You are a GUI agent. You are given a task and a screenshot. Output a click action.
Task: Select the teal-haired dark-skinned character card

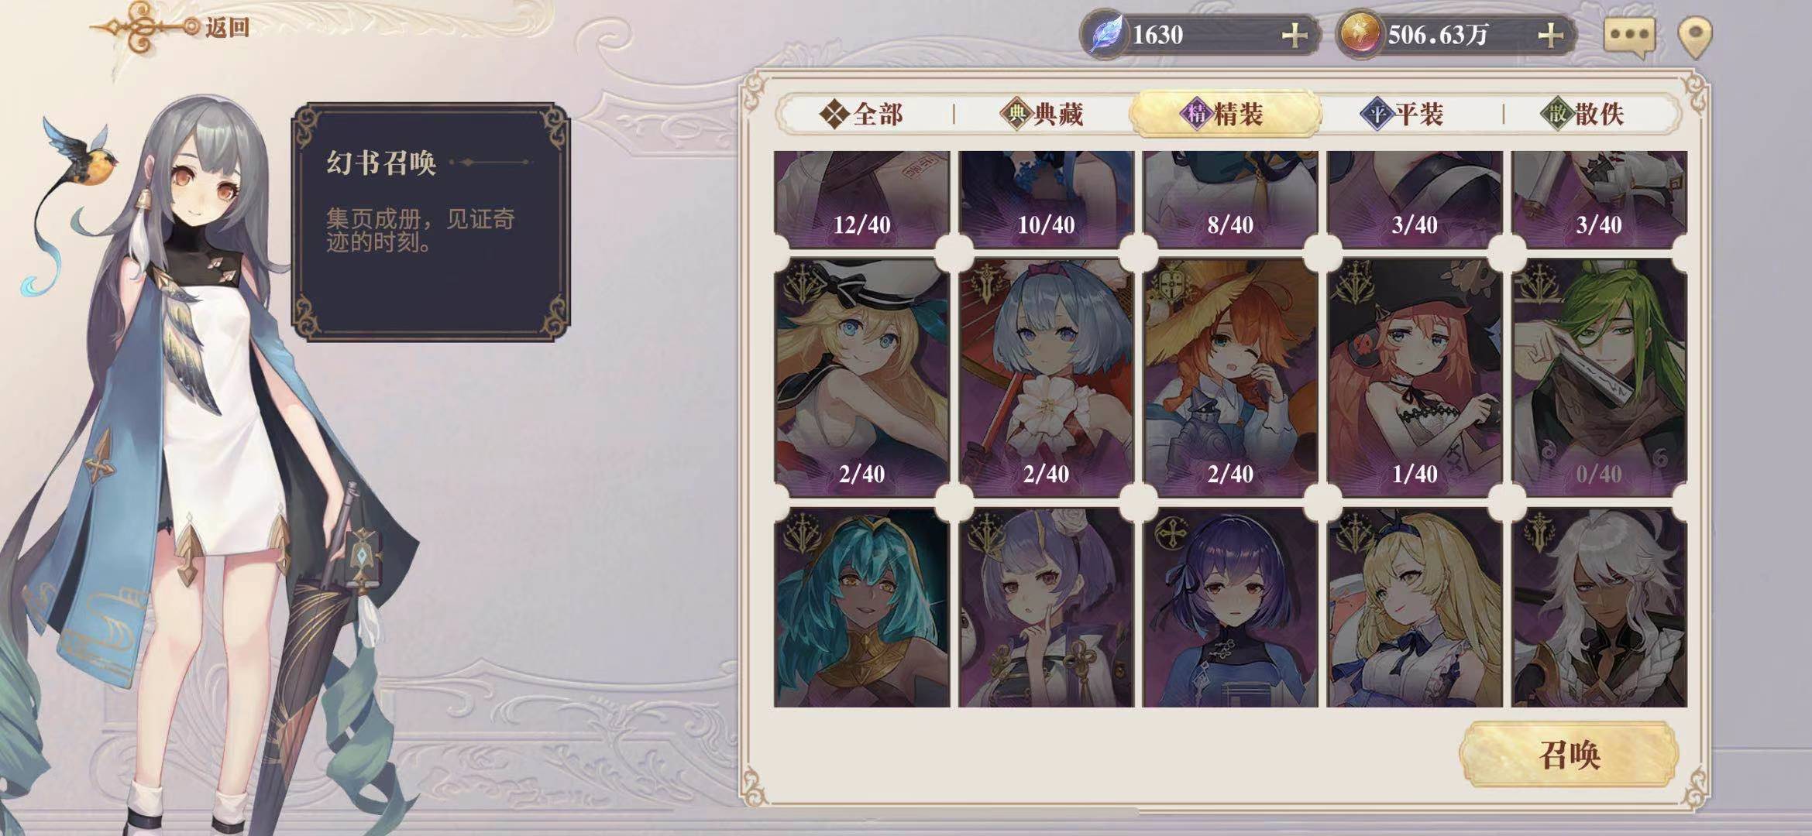tap(861, 608)
